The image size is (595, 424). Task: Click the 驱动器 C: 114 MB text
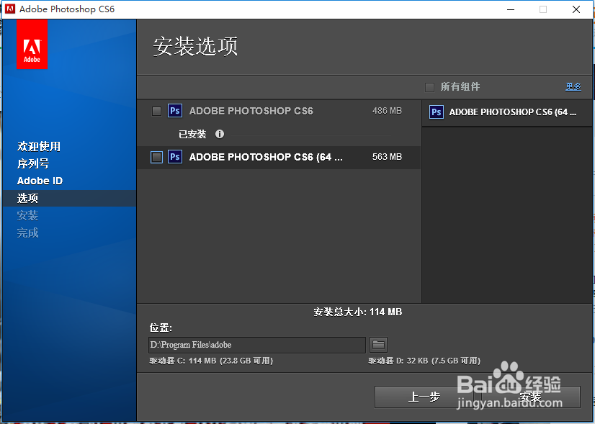[211, 361]
